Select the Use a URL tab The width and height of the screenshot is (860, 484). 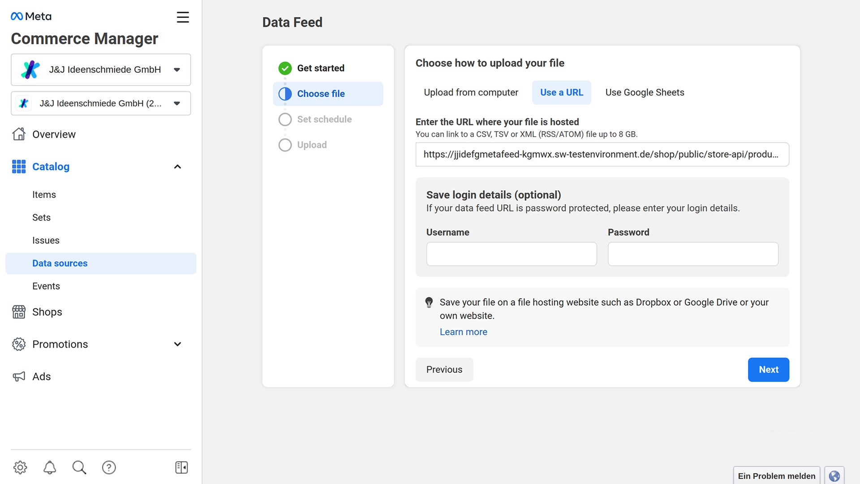click(562, 92)
